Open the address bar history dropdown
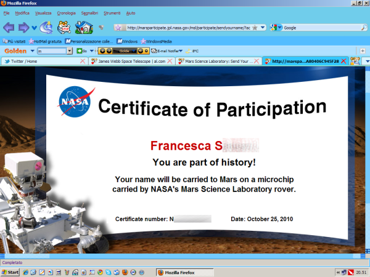 point(263,28)
